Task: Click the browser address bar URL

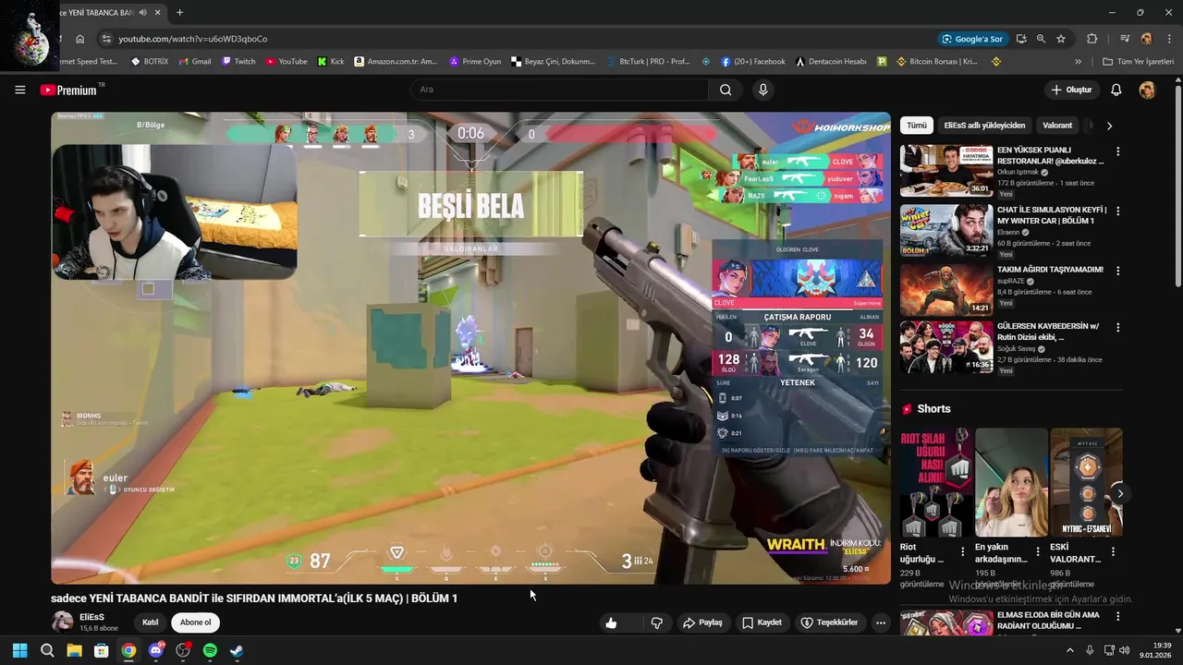Action: point(193,39)
